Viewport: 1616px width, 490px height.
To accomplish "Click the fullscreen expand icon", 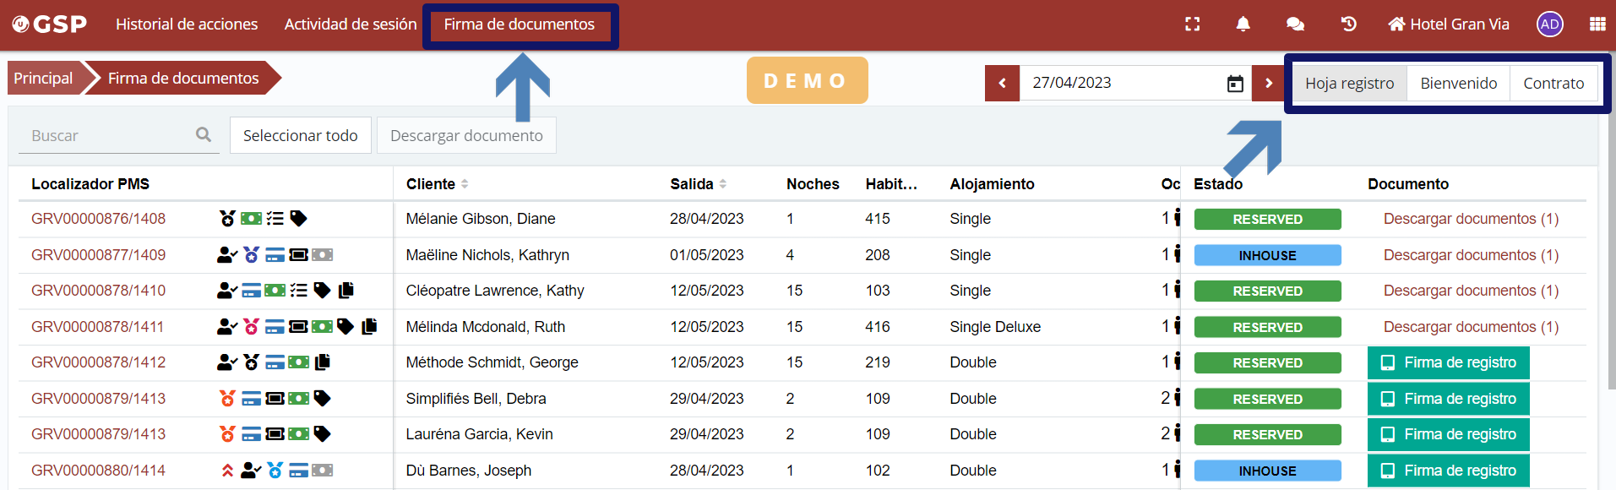I will pos(1192,24).
